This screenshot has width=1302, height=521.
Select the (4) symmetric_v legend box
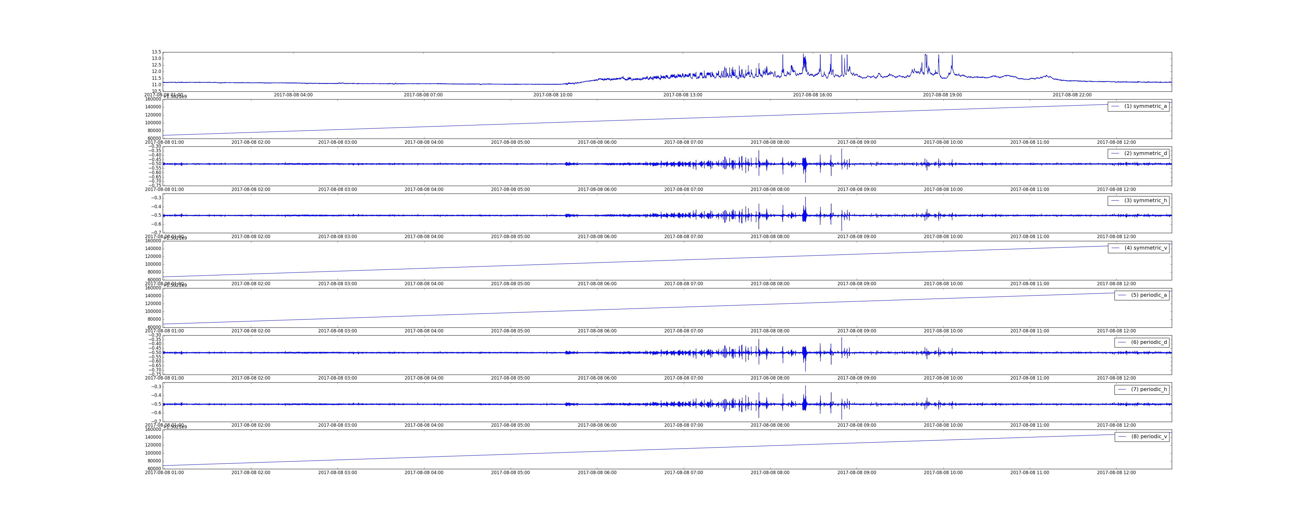1138,248
